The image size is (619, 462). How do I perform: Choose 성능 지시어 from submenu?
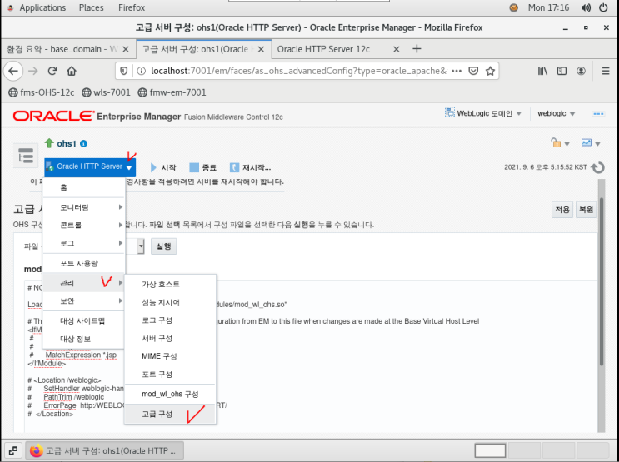[170, 302]
